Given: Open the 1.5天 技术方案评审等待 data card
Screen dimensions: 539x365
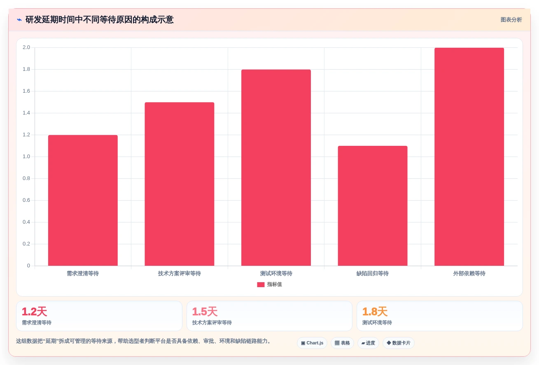Looking at the screenshot, I should click(x=269, y=316).
